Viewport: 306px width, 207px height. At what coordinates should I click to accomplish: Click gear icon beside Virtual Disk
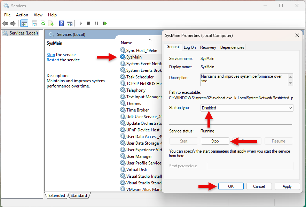[123, 170]
